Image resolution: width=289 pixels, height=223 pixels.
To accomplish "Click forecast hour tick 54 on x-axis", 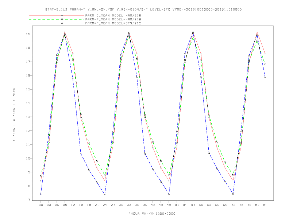I will click(x=185, y=205).
